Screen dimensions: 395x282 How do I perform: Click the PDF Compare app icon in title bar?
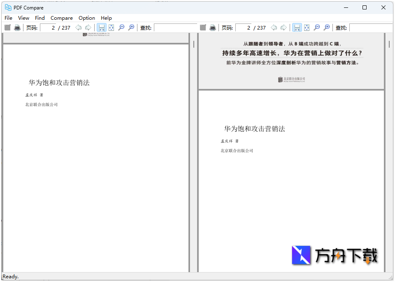(8, 7)
